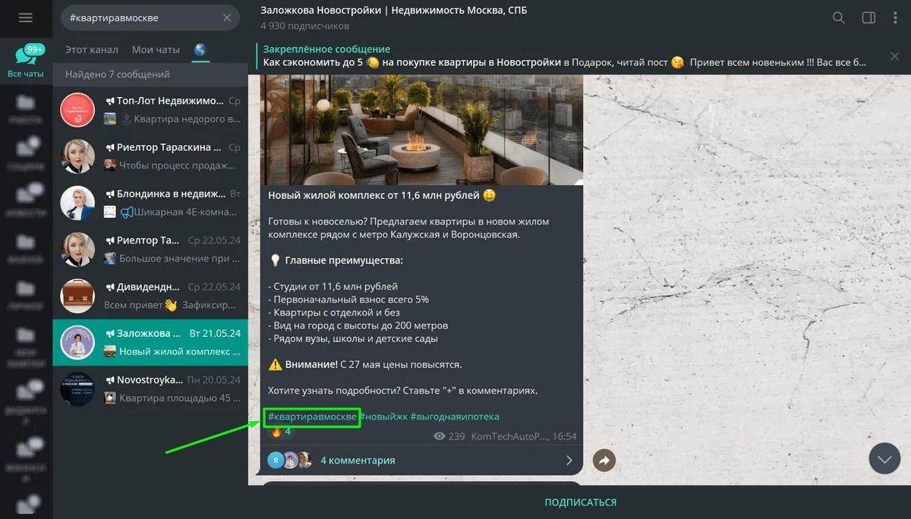
Task: Click the #квартиравмоскве hashtag in the post
Action: (312, 417)
